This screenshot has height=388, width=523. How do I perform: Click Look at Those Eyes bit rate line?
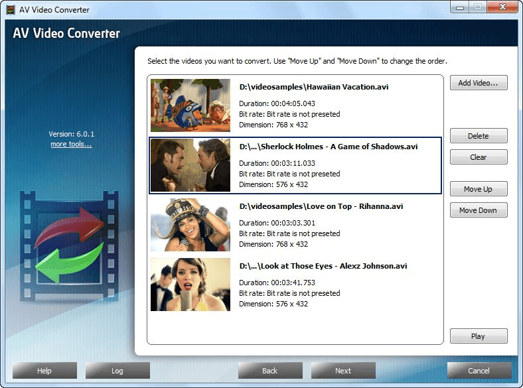(289, 293)
